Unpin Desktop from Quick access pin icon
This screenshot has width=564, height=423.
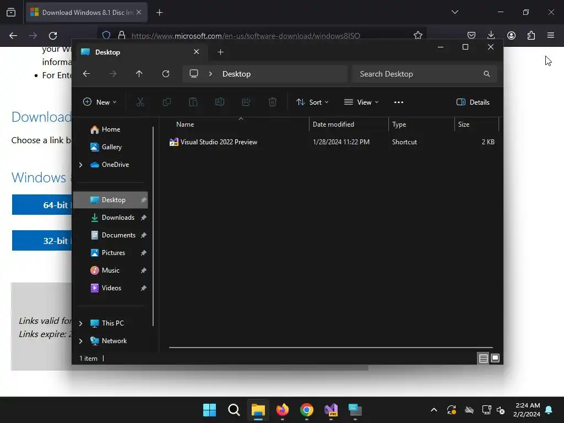point(144,200)
